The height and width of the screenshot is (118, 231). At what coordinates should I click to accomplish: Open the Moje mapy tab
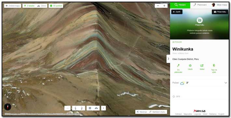pyautogui.click(x=220, y=5)
